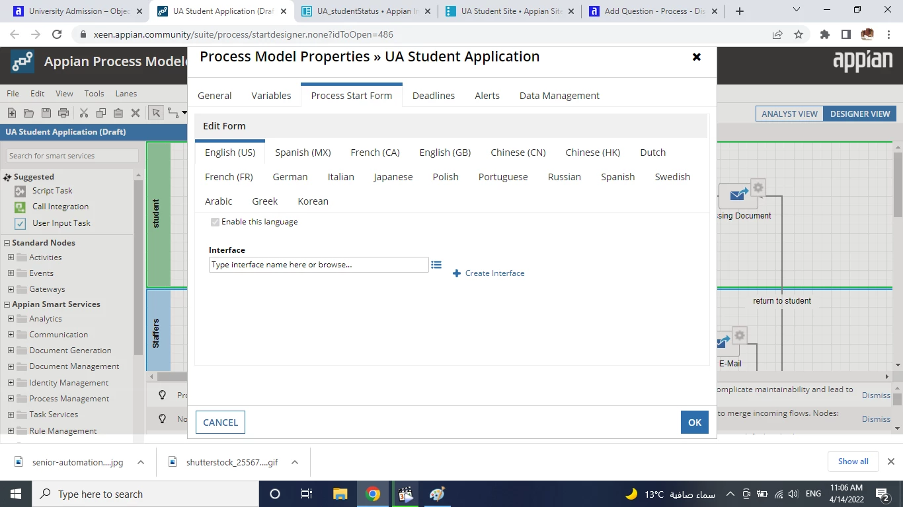Select the Spanish (MX) language tab
Screen dimensions: 903x507
[x=303, y=152]
